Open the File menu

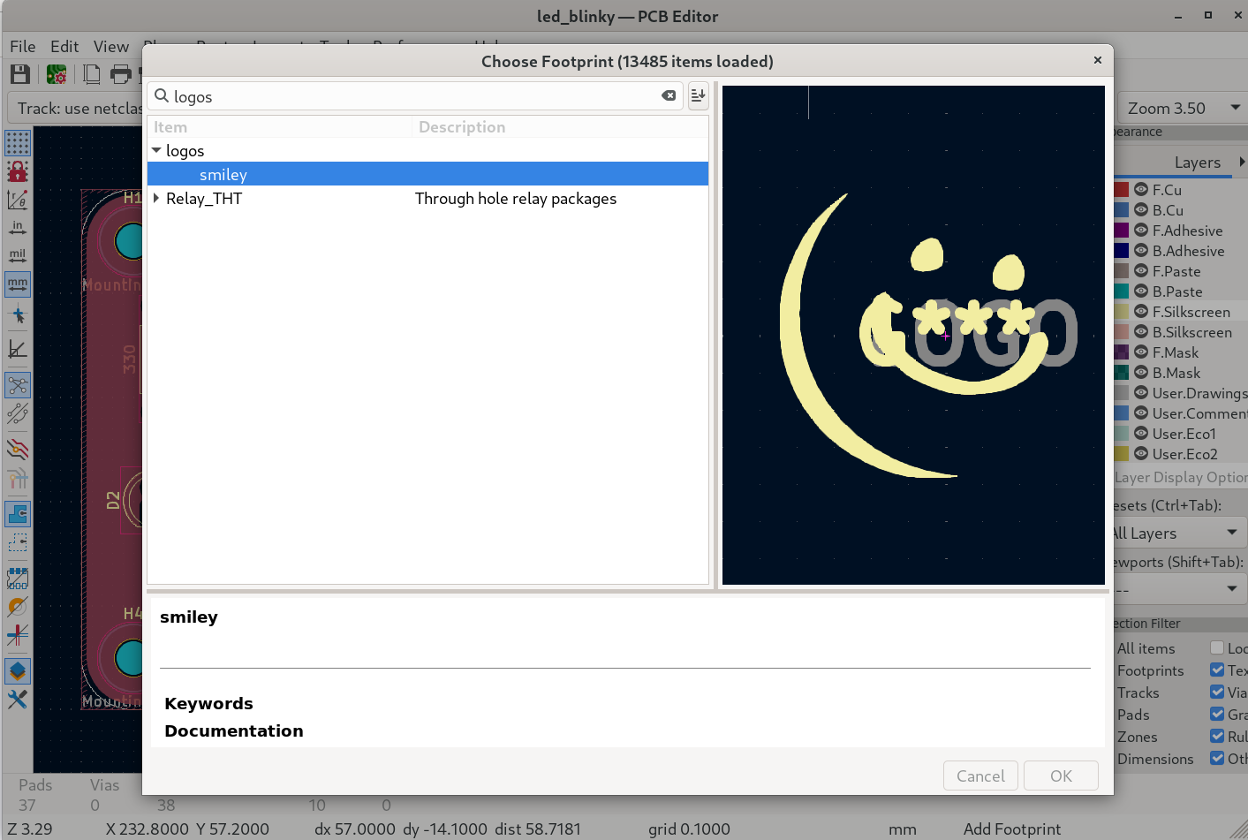(x=23, y=47)
